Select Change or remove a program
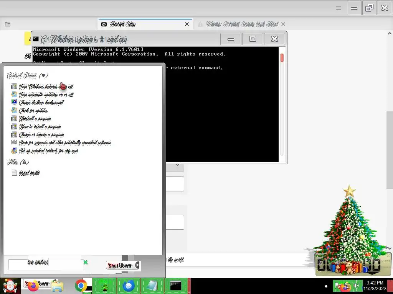 (38, 135)
